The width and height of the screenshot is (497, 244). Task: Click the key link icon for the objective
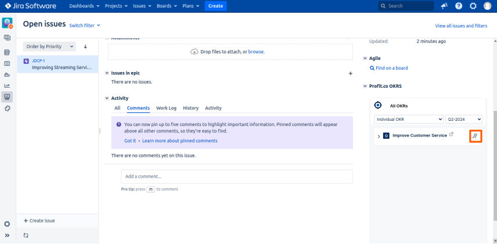[x=475, y=136]
